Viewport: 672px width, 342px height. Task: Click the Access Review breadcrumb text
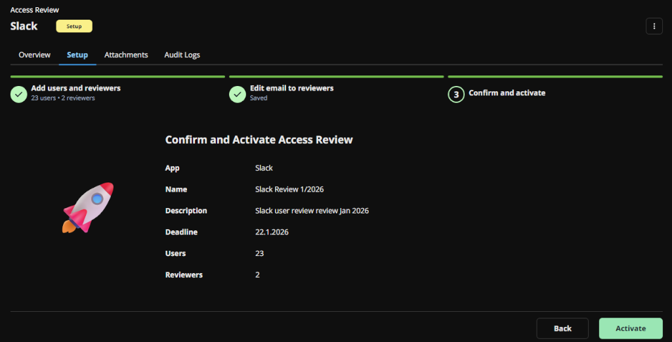point(35,10)
